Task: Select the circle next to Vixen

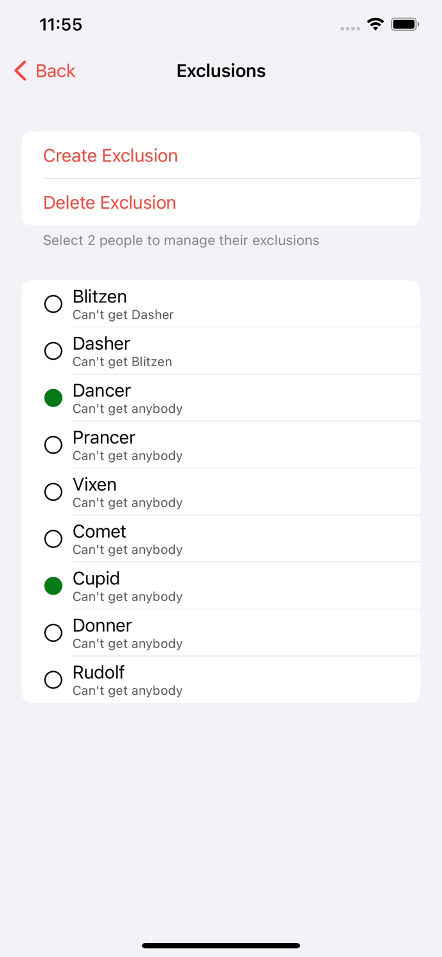Action: pos(53,492)
